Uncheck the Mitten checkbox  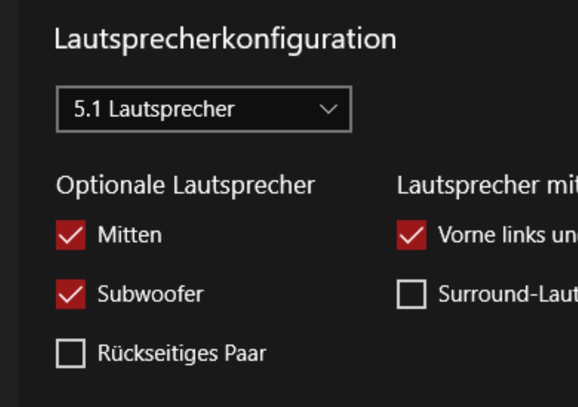(x=71, y=235)
